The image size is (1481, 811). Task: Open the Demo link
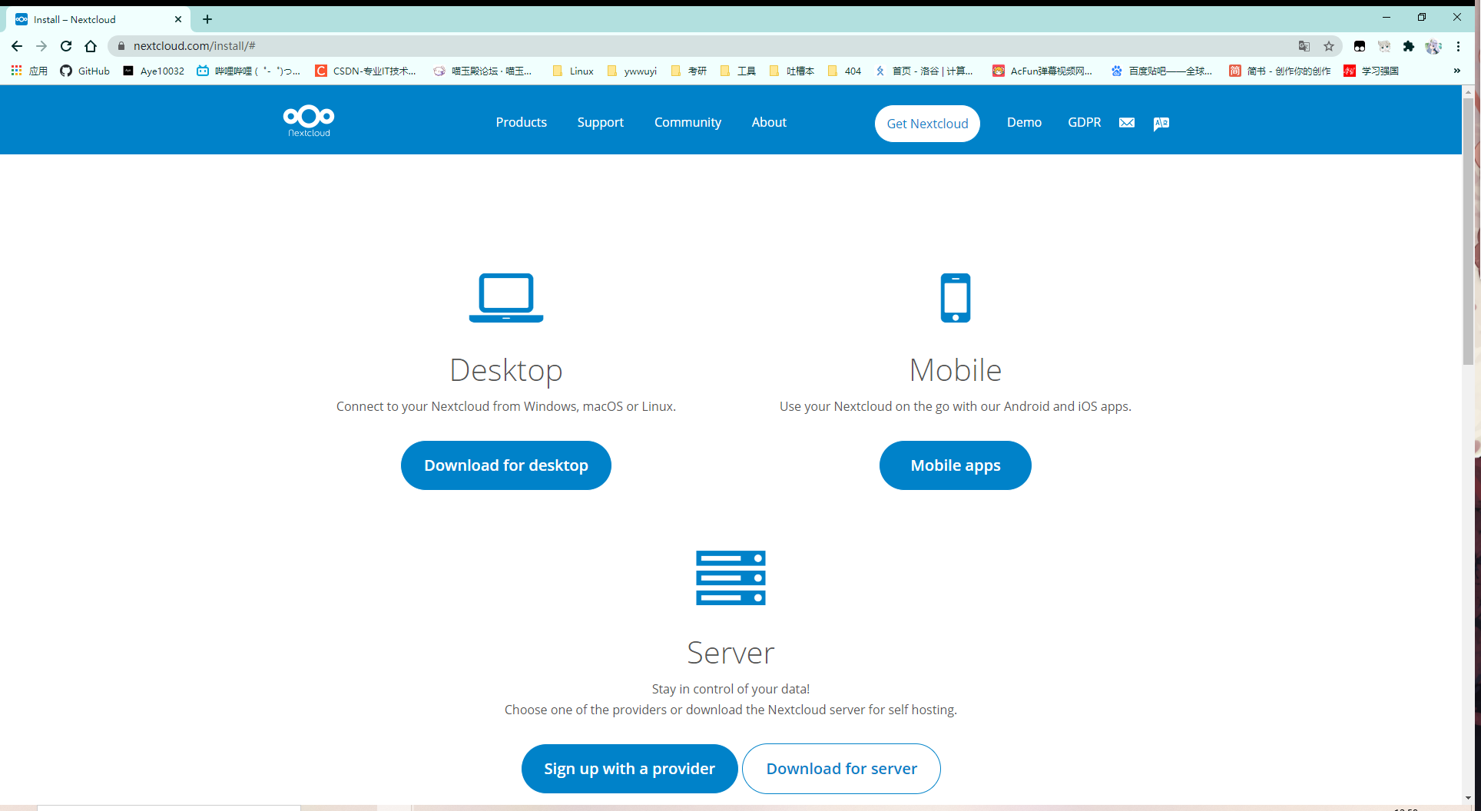click(1024, 122)
